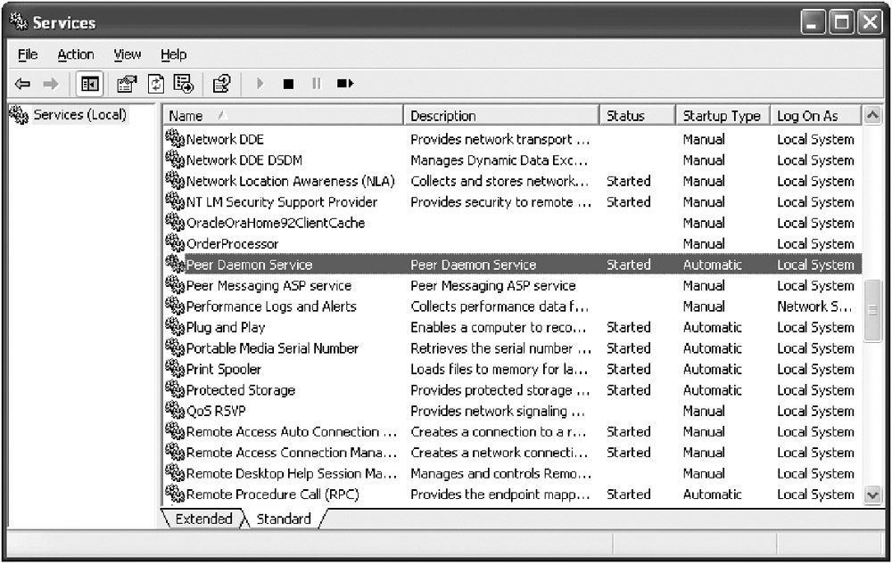892x564 pixels.
Task: Open the Help toolbar icon
Action: point(221,84)
